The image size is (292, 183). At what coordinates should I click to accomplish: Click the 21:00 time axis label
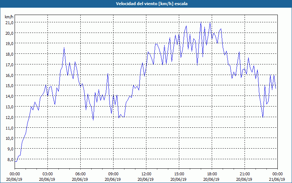tap(245, 174)
